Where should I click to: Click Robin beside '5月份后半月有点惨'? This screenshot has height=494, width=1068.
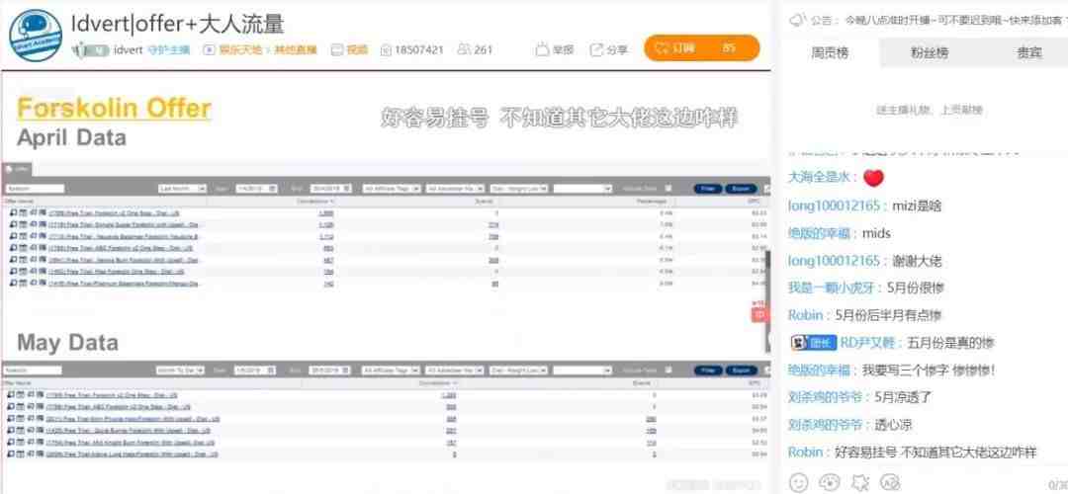point(806,316)
